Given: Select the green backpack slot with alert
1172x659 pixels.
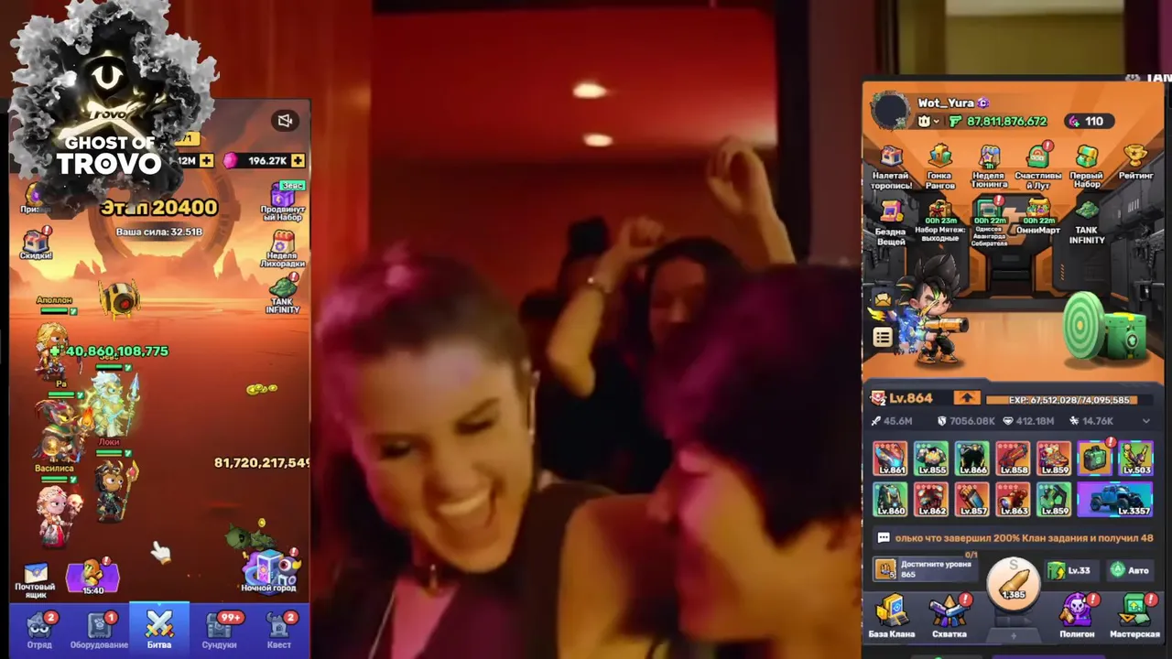Looking at the screenshot, I should [x=1094, y=459].
